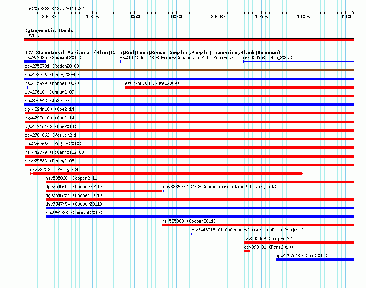Select the blue dgv4297n100 (Coe2014) gain bar
366x288 pixels.
click(x=315, y=260)
